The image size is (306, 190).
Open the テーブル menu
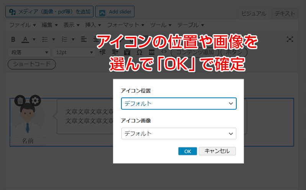(190, 25)
